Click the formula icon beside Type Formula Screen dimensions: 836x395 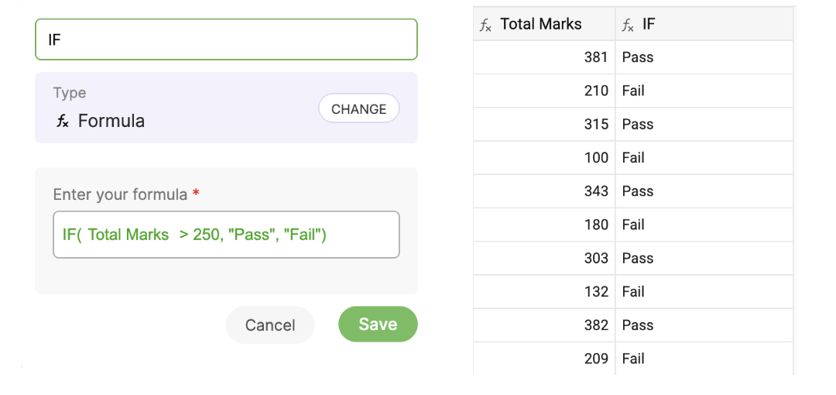pos(62,122)
